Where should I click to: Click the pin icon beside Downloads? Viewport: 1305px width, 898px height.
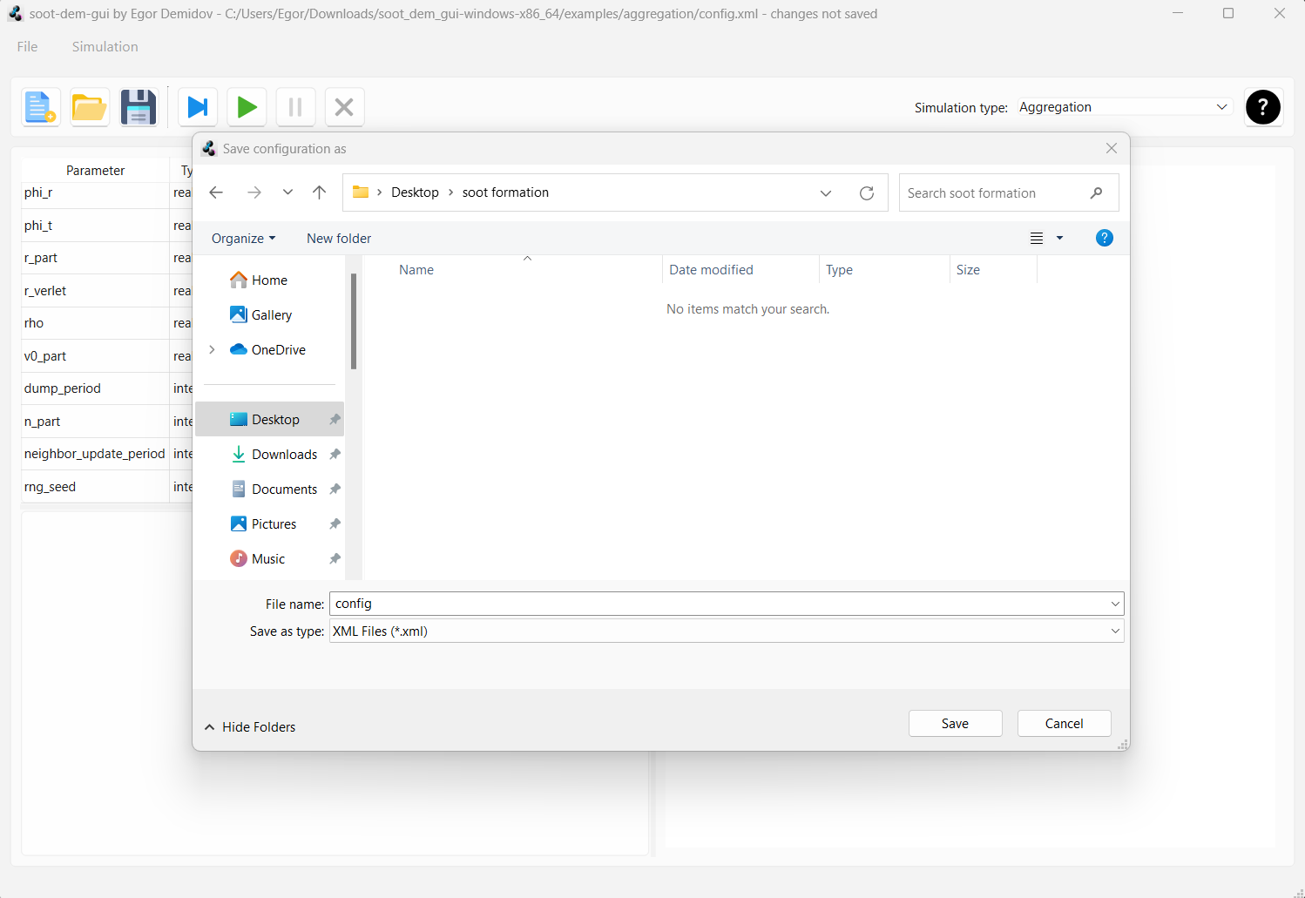click(x=335, y=455)
